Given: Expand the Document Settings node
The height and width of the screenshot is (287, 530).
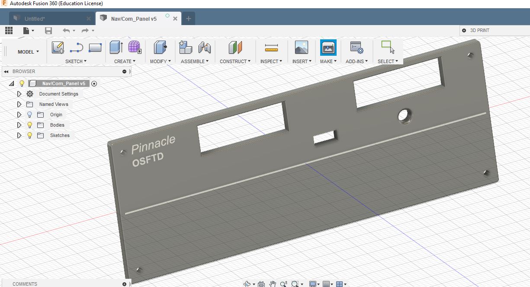Looking at the screenshot, I should (19, 94).
